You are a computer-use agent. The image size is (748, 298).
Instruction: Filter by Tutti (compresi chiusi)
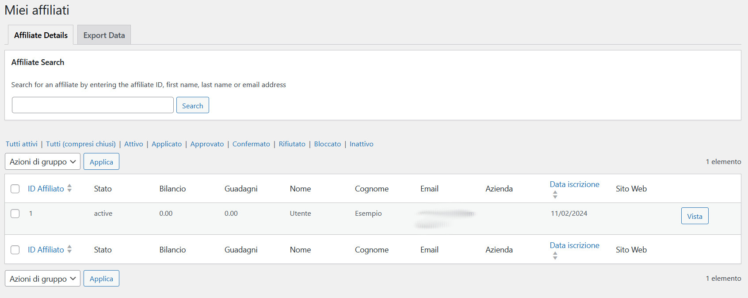tap(81, 144)
